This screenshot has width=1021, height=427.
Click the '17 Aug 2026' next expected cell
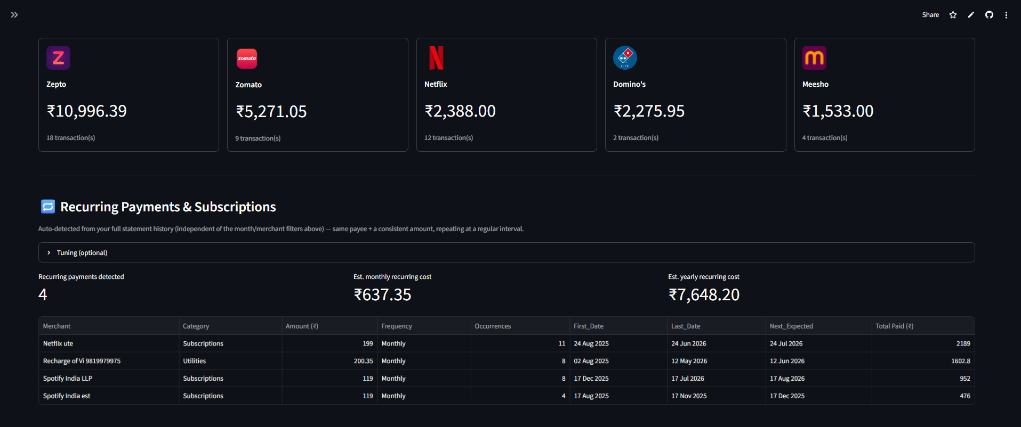coord(819,379)
